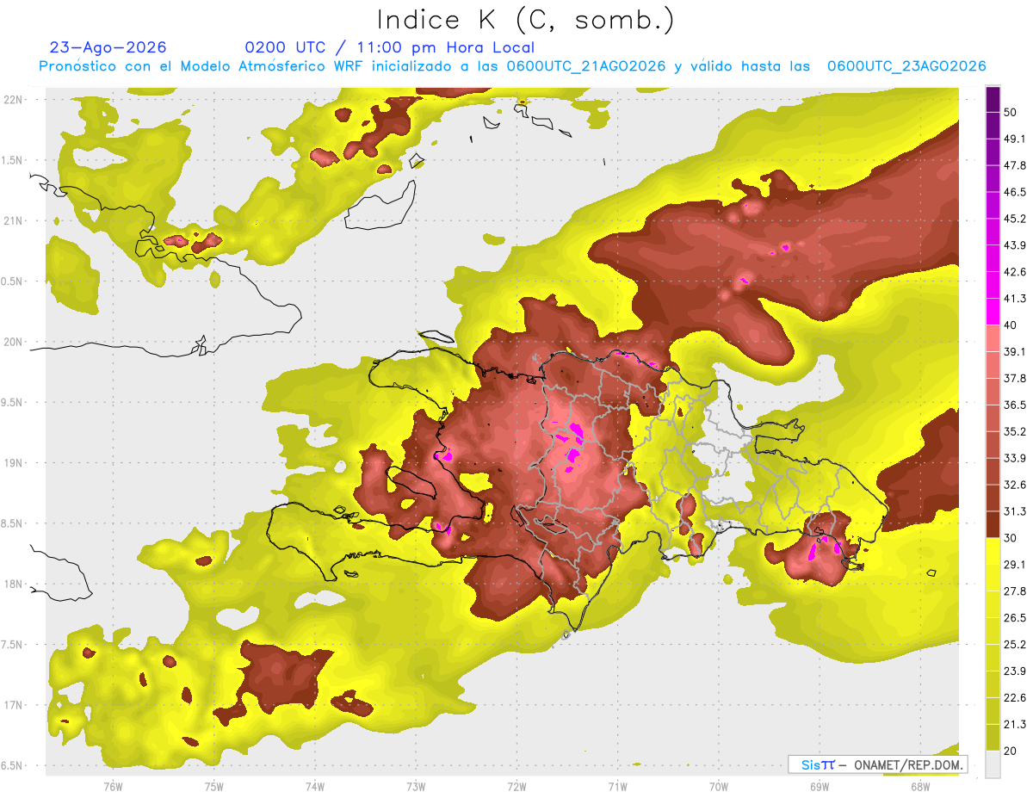Screen dimensions: 1033x798
Task: Click the "SisTT – ONAMET/REP.DOM." logo box
Action: 877,764
